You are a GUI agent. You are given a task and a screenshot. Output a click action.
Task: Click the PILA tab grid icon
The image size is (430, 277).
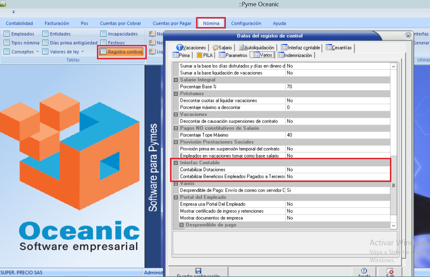[200, 55]
